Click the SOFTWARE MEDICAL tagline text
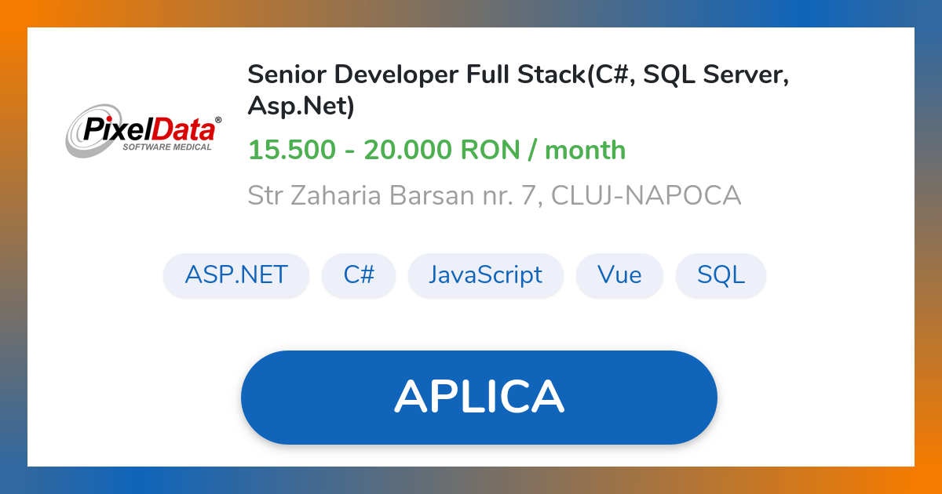 coord(168,146)
